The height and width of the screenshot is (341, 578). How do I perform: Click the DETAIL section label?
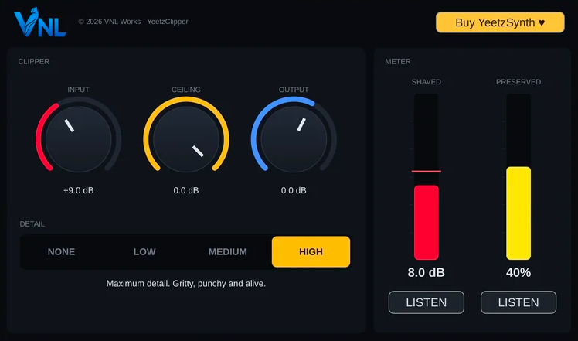(32, 224)
